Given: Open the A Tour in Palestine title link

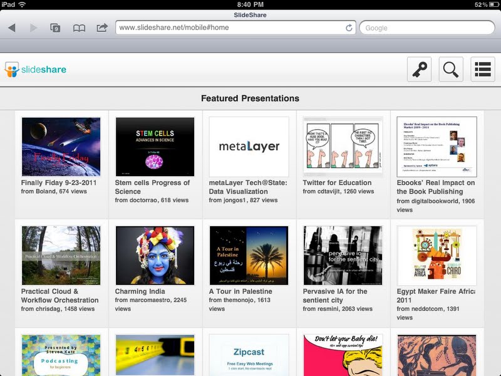Looking at the screenshot, I should (x=240, y=291).
